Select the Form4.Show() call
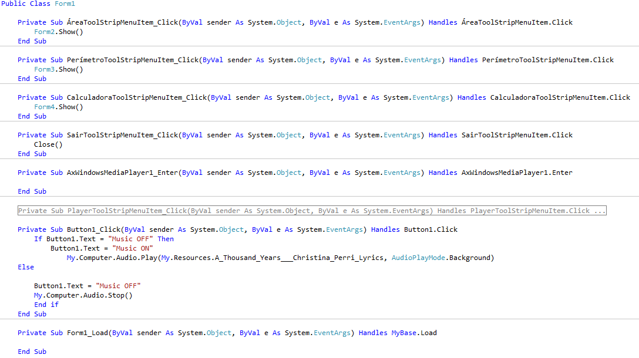639x358 pixels. click(58, 107)
